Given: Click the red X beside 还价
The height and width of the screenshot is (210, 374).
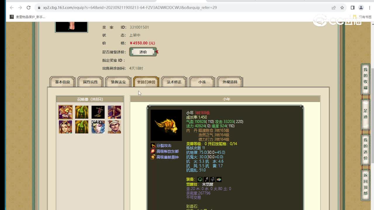Looking at the screenshot, I should [x=157, y=52].
